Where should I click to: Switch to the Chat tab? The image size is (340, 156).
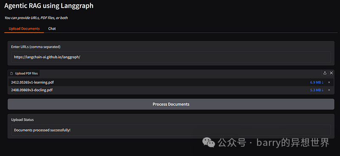click(52, 28)
